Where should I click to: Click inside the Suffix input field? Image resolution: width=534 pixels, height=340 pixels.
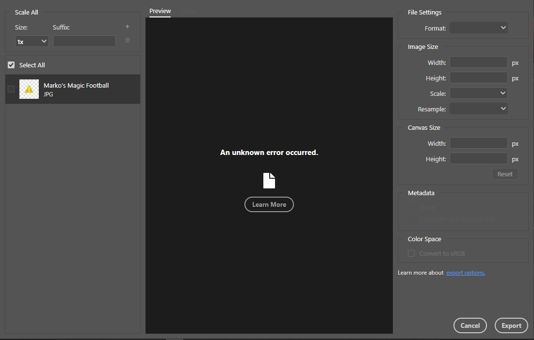(x=84, y=41)
